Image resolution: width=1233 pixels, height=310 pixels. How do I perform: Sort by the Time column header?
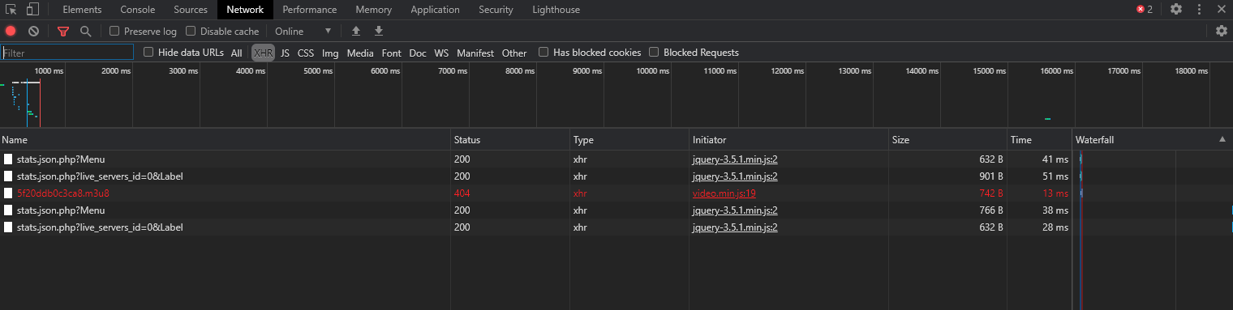point(1039,140)
